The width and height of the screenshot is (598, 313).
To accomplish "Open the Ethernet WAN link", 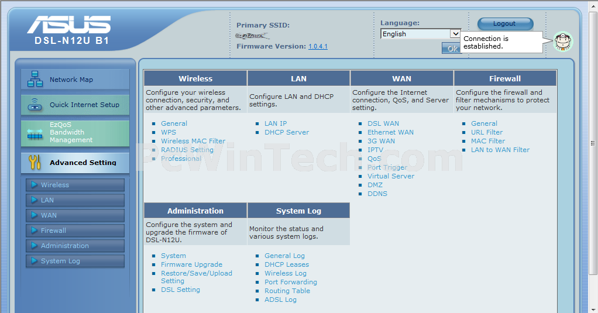I will tap(390, 132).
